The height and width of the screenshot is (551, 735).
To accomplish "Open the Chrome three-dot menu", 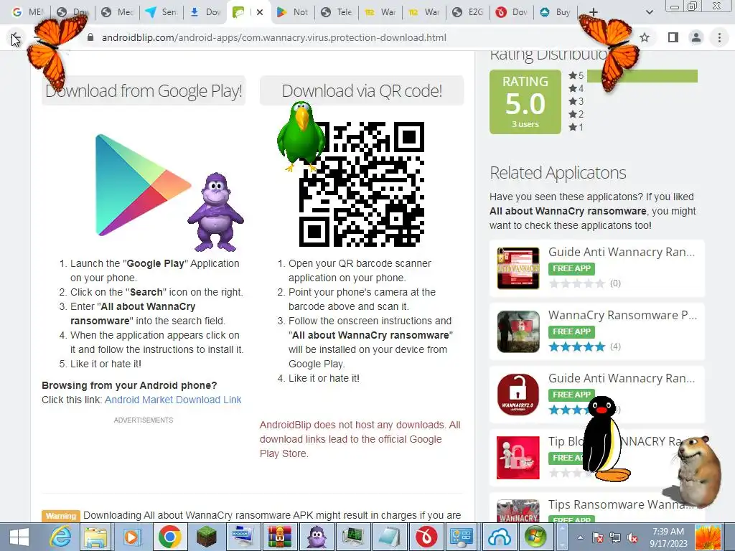I will coord(719,37).
